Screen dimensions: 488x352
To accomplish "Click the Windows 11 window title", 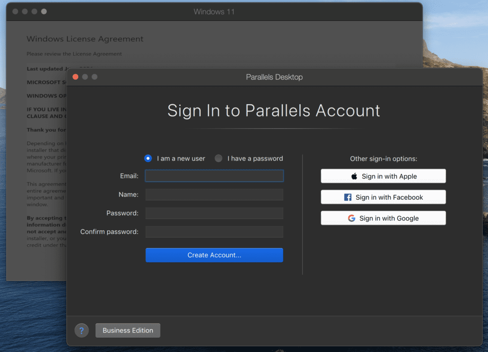I will [x=214, y=11].
